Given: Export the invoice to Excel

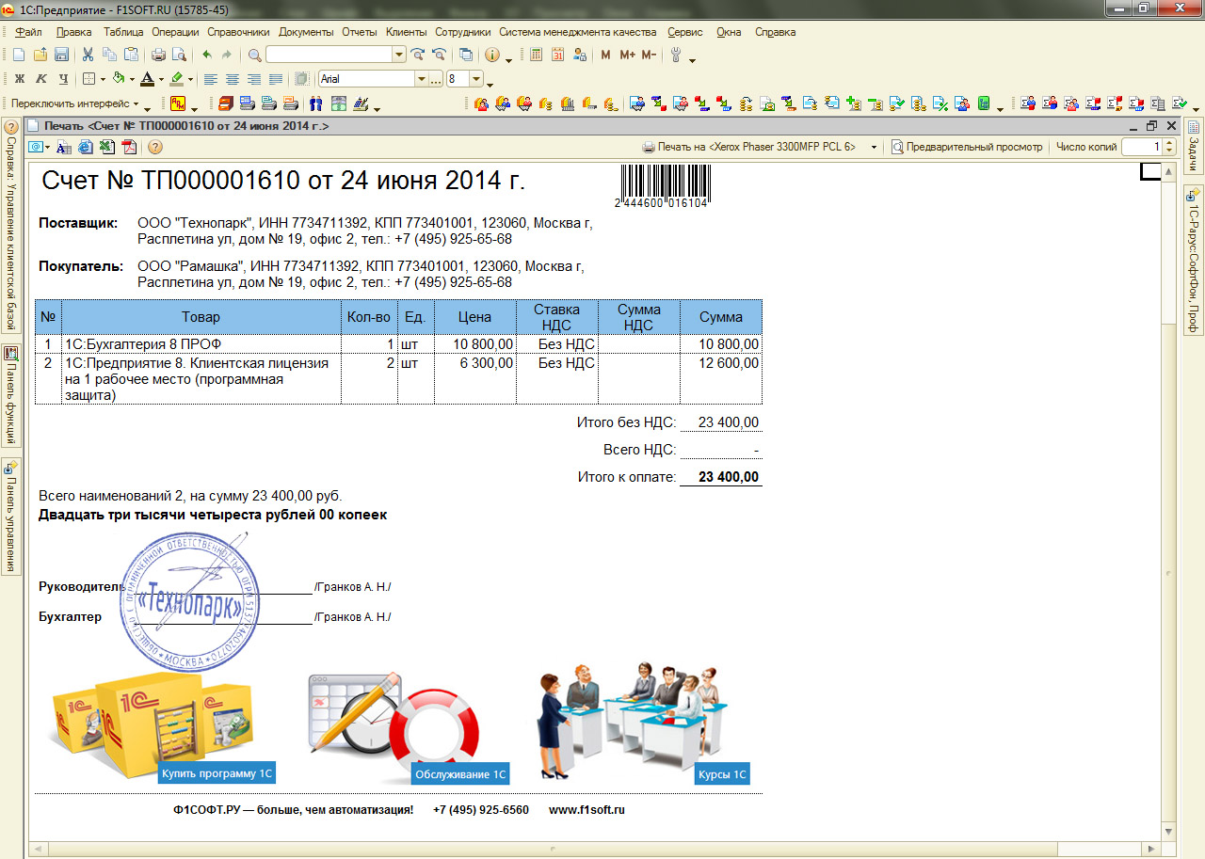Looking at the screenshot, I should (107, 147).
